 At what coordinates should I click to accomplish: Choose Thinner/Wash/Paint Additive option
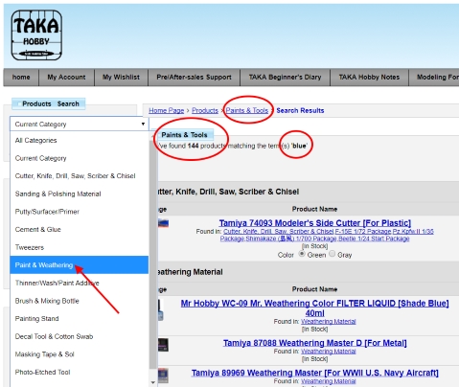click(80, 283)
